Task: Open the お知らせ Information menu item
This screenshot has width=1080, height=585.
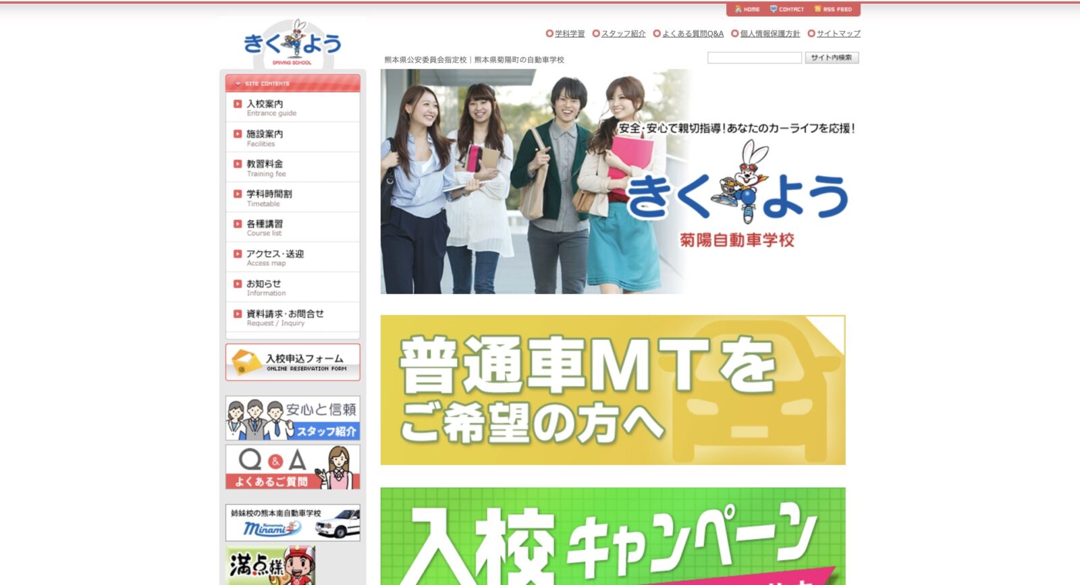Action: point(292,287)
